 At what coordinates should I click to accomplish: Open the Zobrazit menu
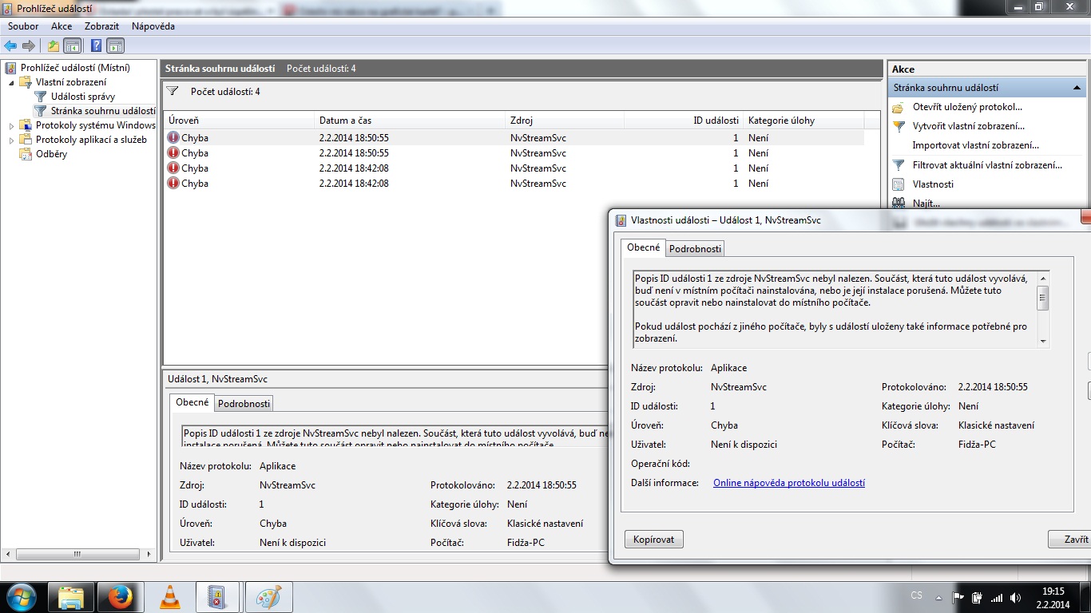102,26
